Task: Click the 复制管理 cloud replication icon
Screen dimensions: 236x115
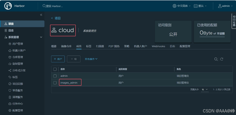Action: [x=10, y=64]
